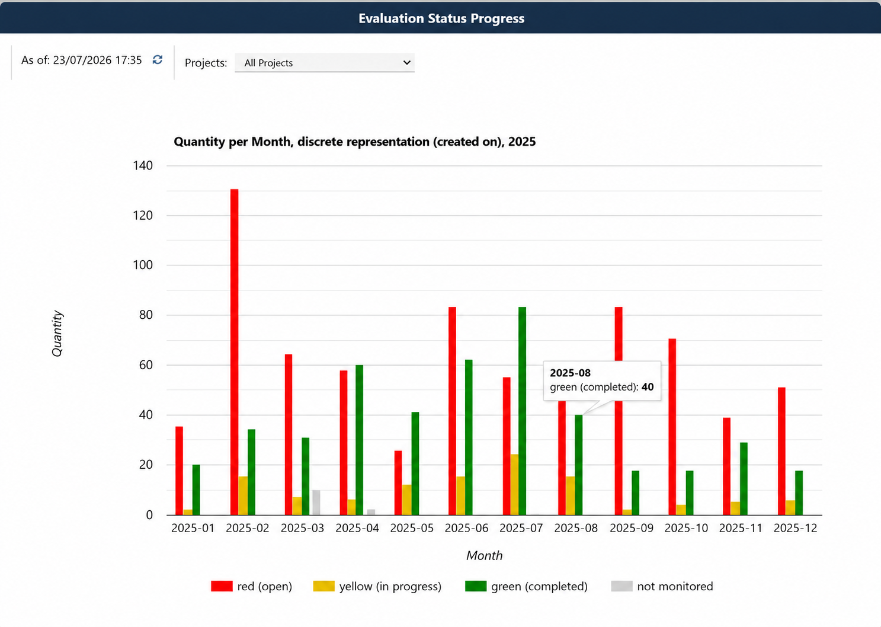Screen dimensions: 881x627
Task: Click the green bar for 2025-04
Action: pos(359,440)
